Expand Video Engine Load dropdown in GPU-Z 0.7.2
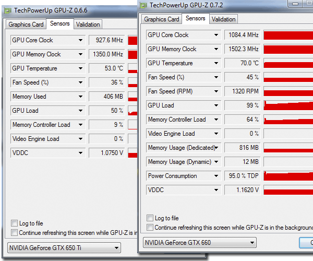The width and height of the screenshot is (313, 261). coord(216,134)
